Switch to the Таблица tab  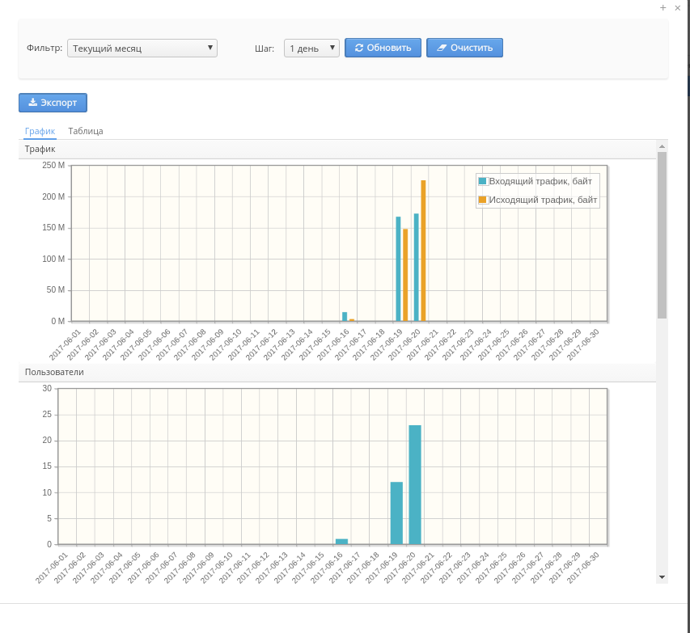pos(86,131)
